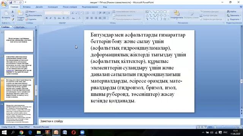Screen dimensions: 243x136
Task: Open the font name combo box
Action: click(54, 13)
